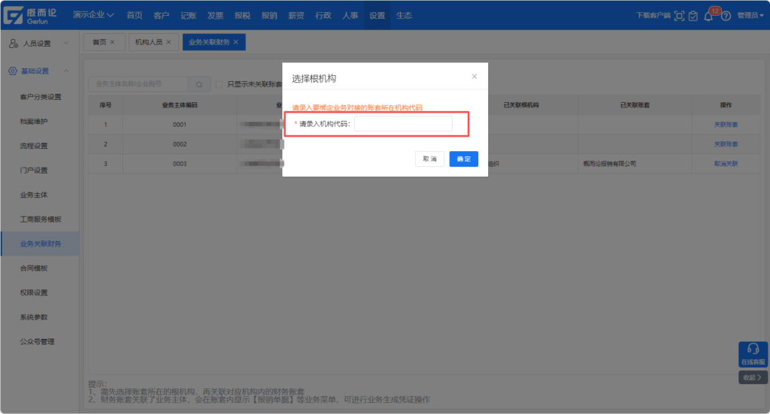The image size is (770, 414).
Task: Open the 管理员 user dropdown
Action: [750, 16]
